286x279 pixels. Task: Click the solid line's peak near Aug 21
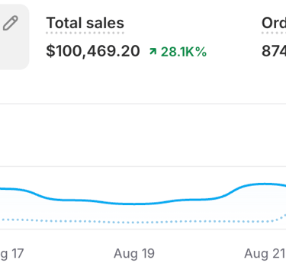[x=265, y=184]
